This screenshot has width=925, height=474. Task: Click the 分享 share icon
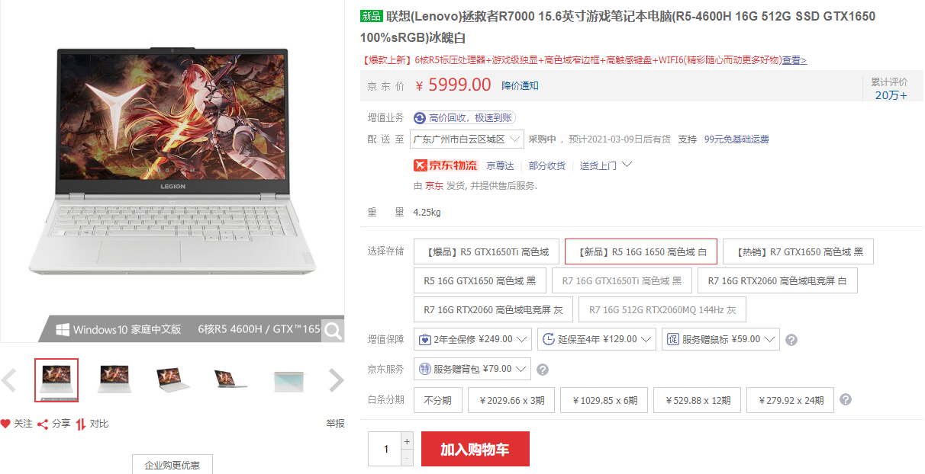pyautogui.click(x=43, y=424)
